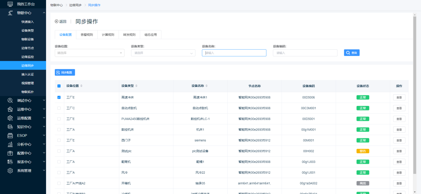
Task: Click the 查询 search button
Action: (x=352, y=53)
